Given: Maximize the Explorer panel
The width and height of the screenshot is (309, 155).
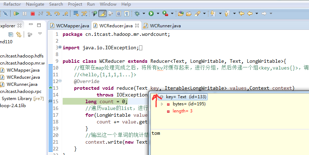Looking at the screenshot, I should click(x=39, y=25).
